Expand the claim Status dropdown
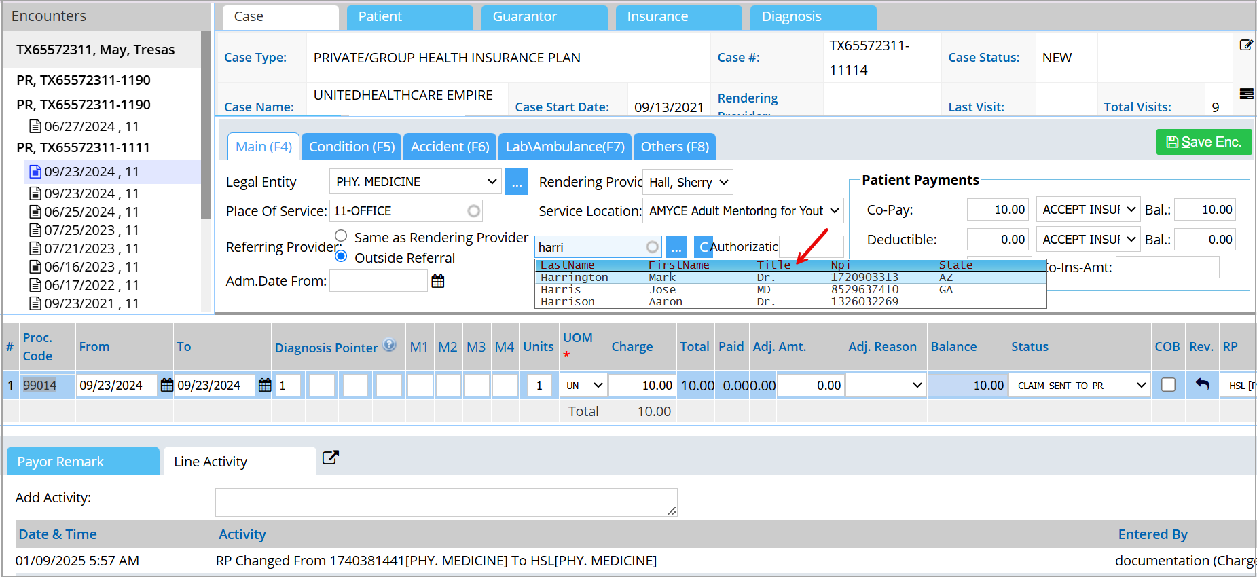The width and height of the screenshot is (1257, 577). pos(1141,386)
